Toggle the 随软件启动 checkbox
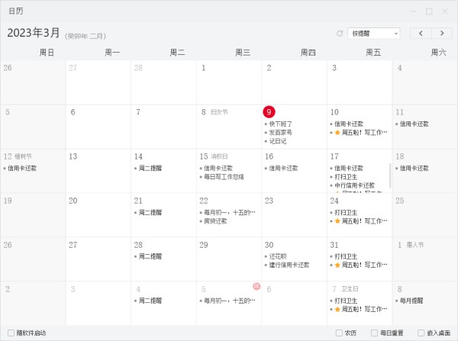458x341 pixels. tap(11, 333)
